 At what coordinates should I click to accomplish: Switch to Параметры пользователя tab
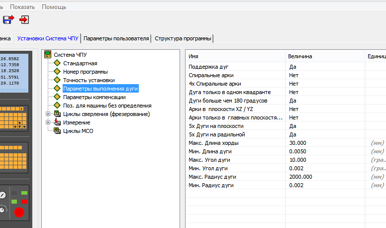116,38
